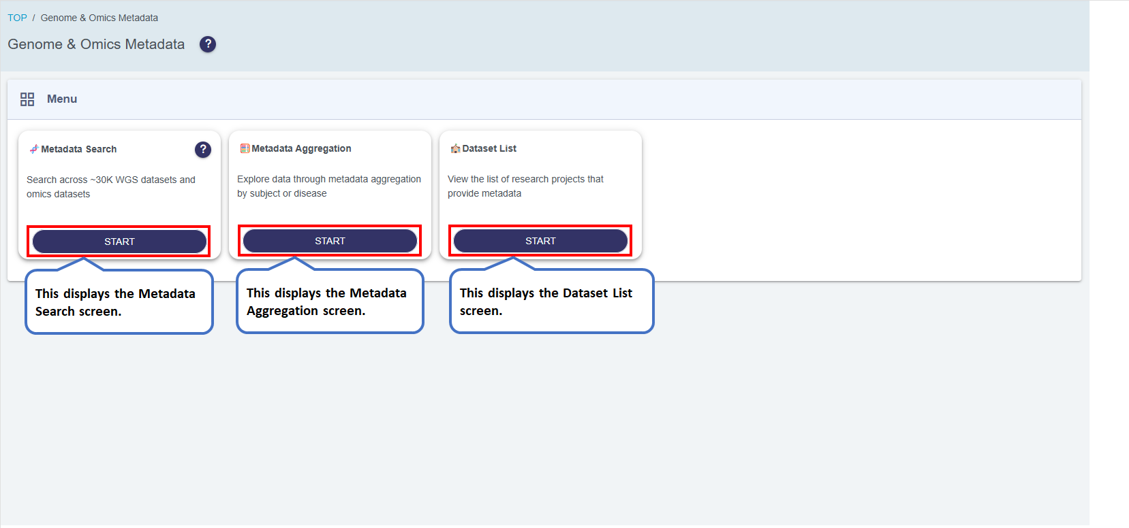The height and width of the screenshot is (528, 1129).
Task: Start the Metadata Search
Action: point(119,242)
